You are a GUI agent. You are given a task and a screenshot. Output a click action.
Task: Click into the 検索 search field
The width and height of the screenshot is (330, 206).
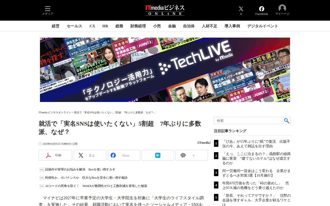tap(249, 121)
